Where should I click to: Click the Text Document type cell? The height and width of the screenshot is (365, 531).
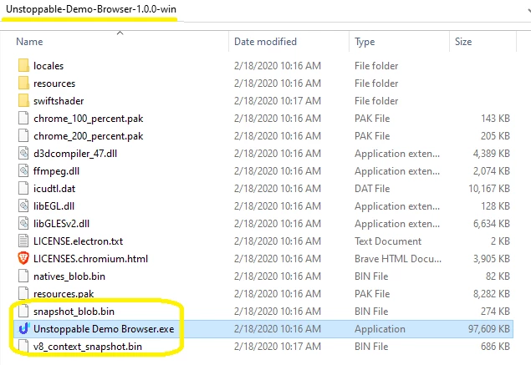388,241
